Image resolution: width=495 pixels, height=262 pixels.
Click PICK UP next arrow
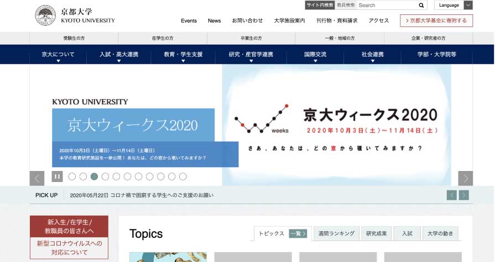463,195
